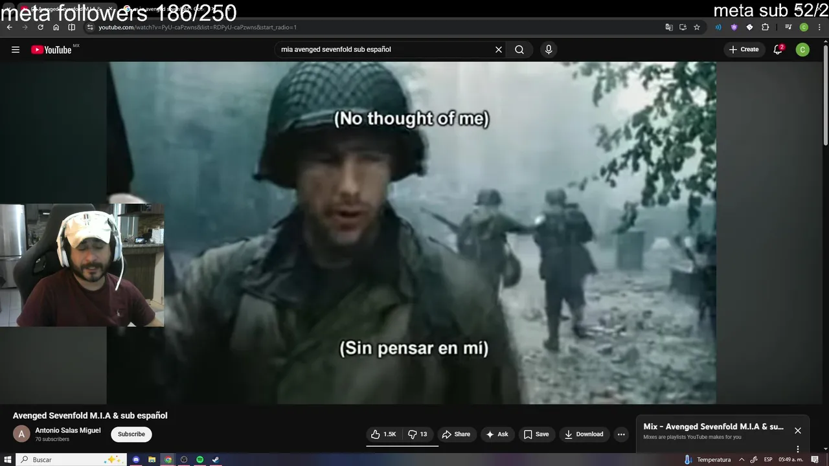Screen dimensions: 829x466
Task: Close the Mix playlist panel
Action: click(x=798, y=430)
